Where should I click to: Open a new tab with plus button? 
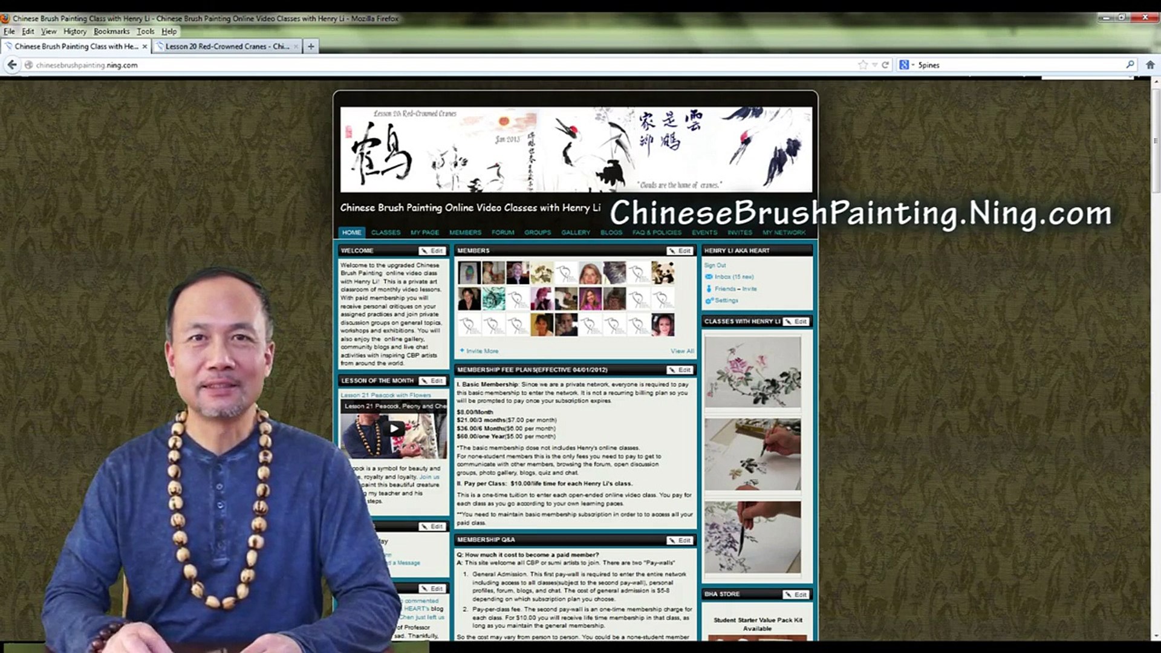311,46
